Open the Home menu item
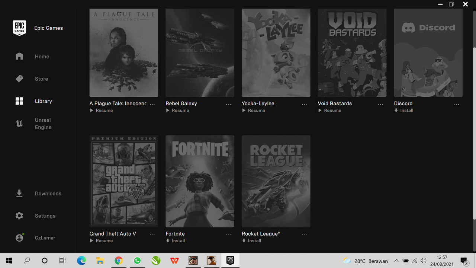The image size is (476, 268). point(42,57)
